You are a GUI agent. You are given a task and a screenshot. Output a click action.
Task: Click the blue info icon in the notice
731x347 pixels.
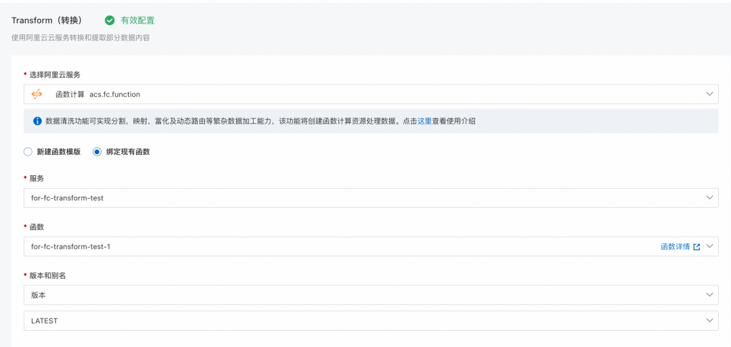point(37,121)
